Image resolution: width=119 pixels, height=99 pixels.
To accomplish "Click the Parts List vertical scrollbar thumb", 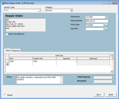I will [112, 58].
